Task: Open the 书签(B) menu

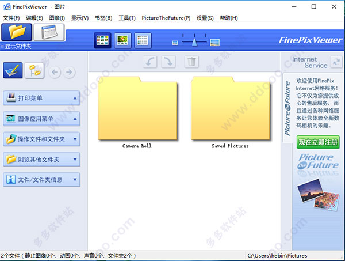Action: pyautogui.click(x=103, y=18)
